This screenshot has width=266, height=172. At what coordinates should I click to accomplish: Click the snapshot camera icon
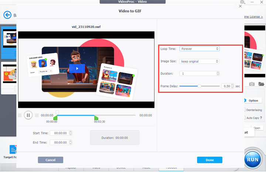pos(252,84)
